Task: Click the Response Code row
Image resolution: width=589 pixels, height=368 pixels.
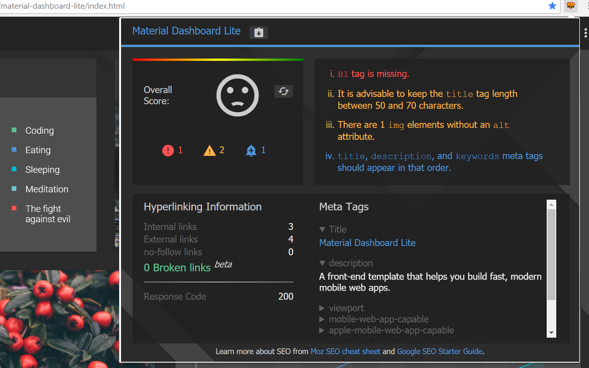Action: [219, 297]
